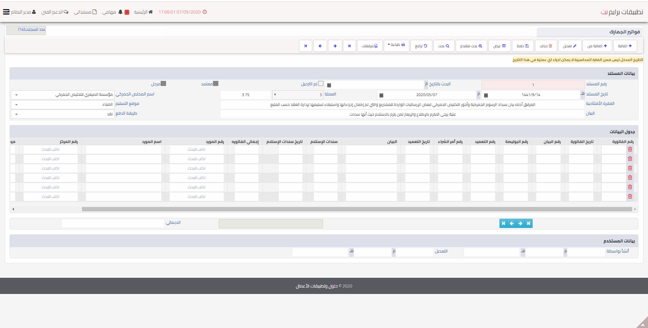
Task: Open the Attachments (مرفقات) button
Action: click(x=370, y=46)
